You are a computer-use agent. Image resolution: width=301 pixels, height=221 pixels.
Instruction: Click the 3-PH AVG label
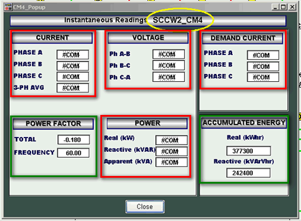(x=28, y=88)
